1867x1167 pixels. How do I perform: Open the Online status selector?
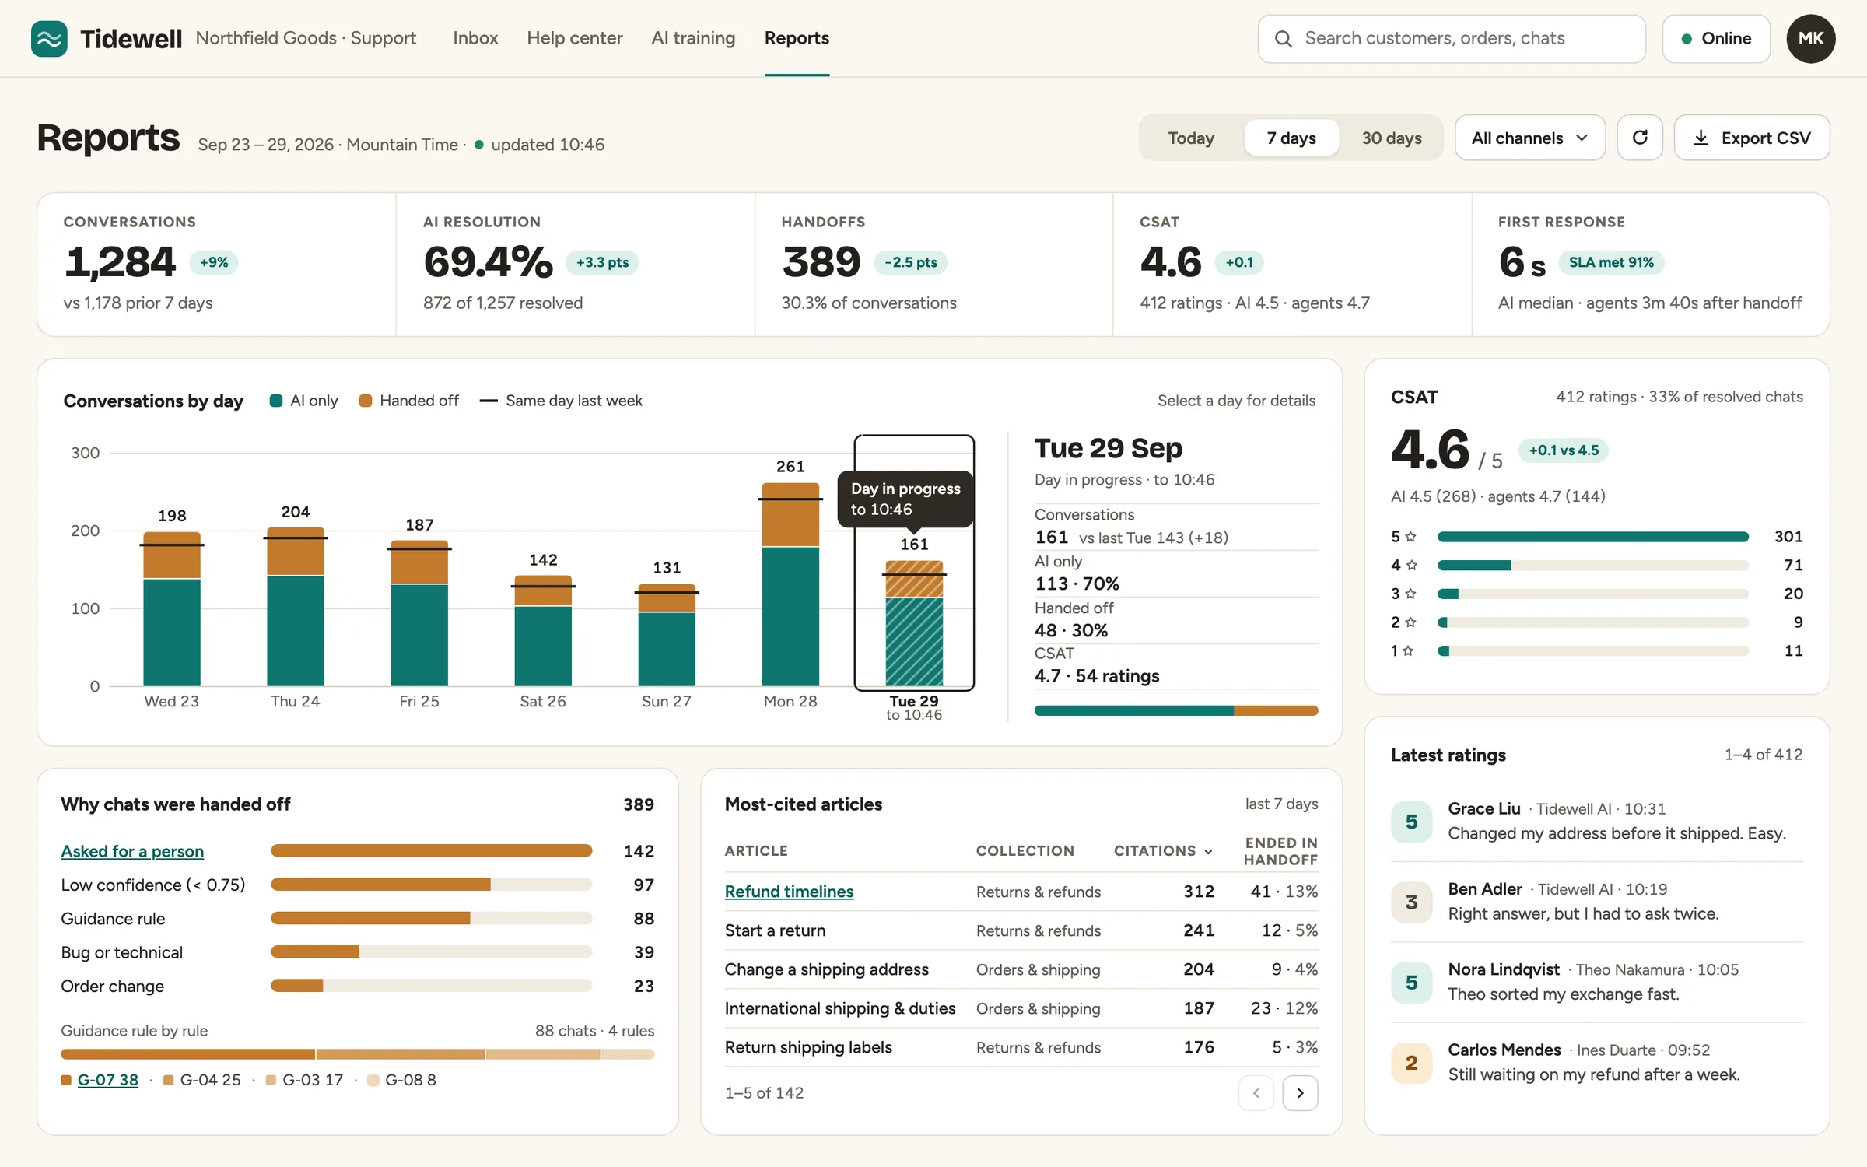(1716, 38)
